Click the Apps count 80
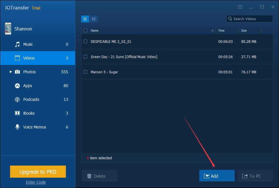This screenshot has width=279, height=188. click(x=66, y=86)
